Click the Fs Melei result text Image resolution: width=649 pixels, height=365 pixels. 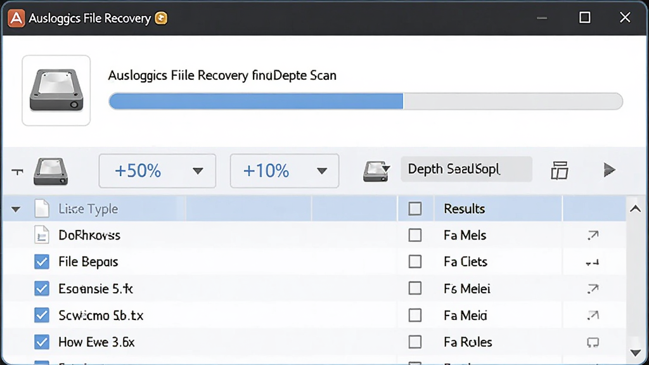(467, 289)
